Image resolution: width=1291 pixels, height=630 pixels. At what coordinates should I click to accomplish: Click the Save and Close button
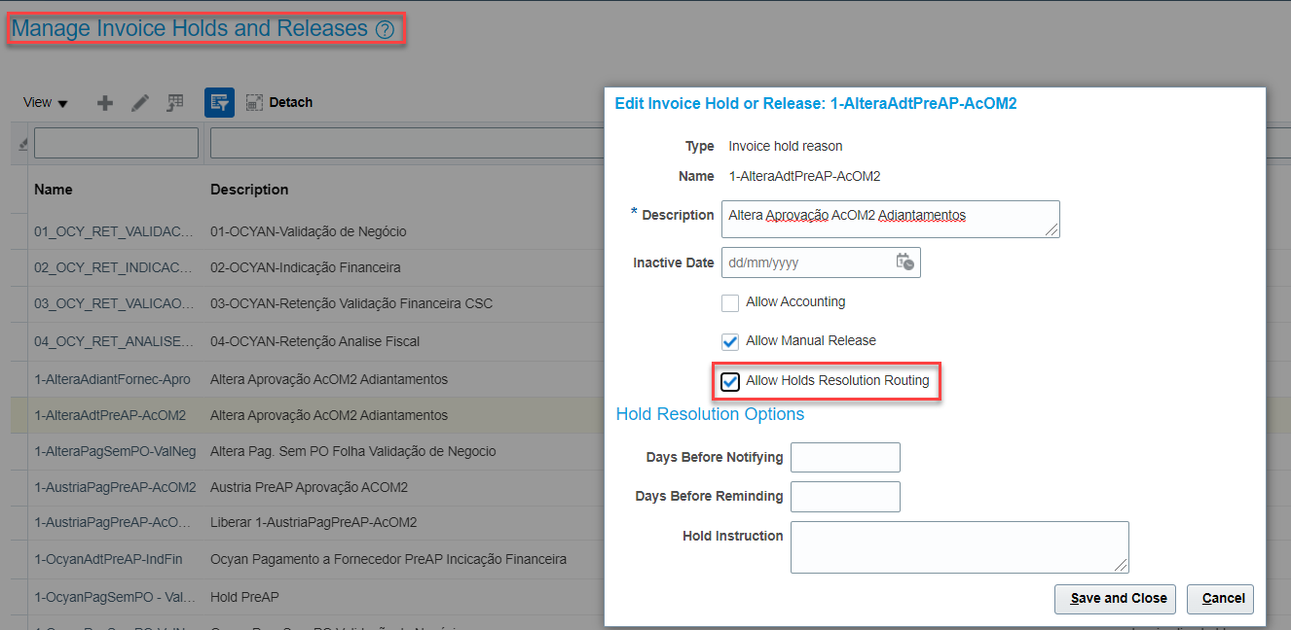1115,599
